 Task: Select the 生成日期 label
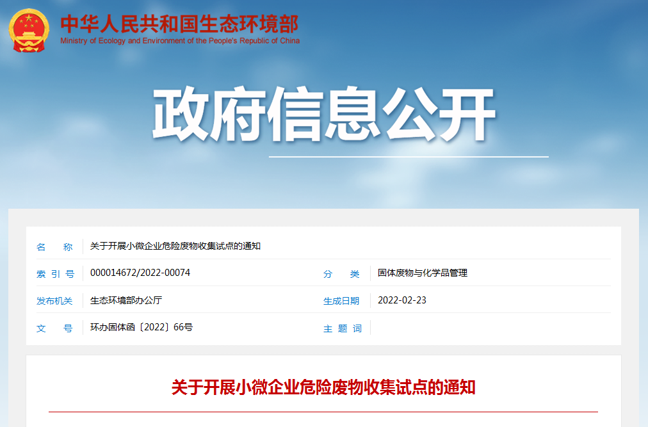coord(341,301)
